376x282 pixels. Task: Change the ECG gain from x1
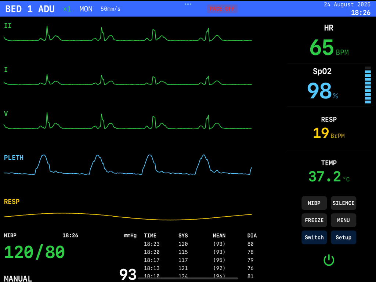coord(66,9)
